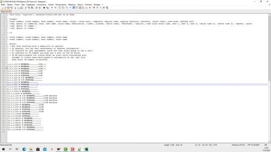Click the line starting '9,1,1,5000 M'
271x152 pixels.
click(x=23, y=91)
